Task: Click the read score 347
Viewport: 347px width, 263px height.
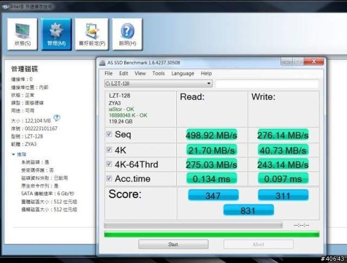Action: pyautogui.click(x=213, y=195)
